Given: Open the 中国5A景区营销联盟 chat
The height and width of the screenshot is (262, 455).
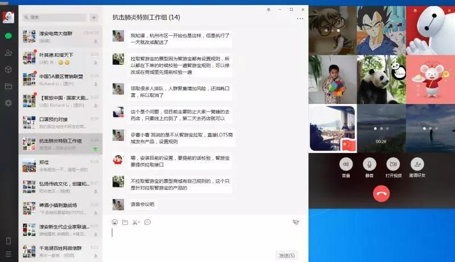Looking at the screenshot, I should coord(60,80).
